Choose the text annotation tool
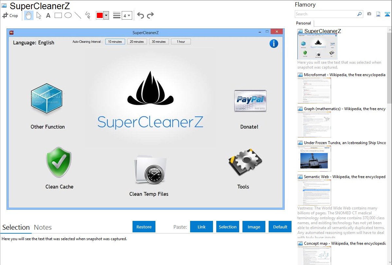 (48, 15)
